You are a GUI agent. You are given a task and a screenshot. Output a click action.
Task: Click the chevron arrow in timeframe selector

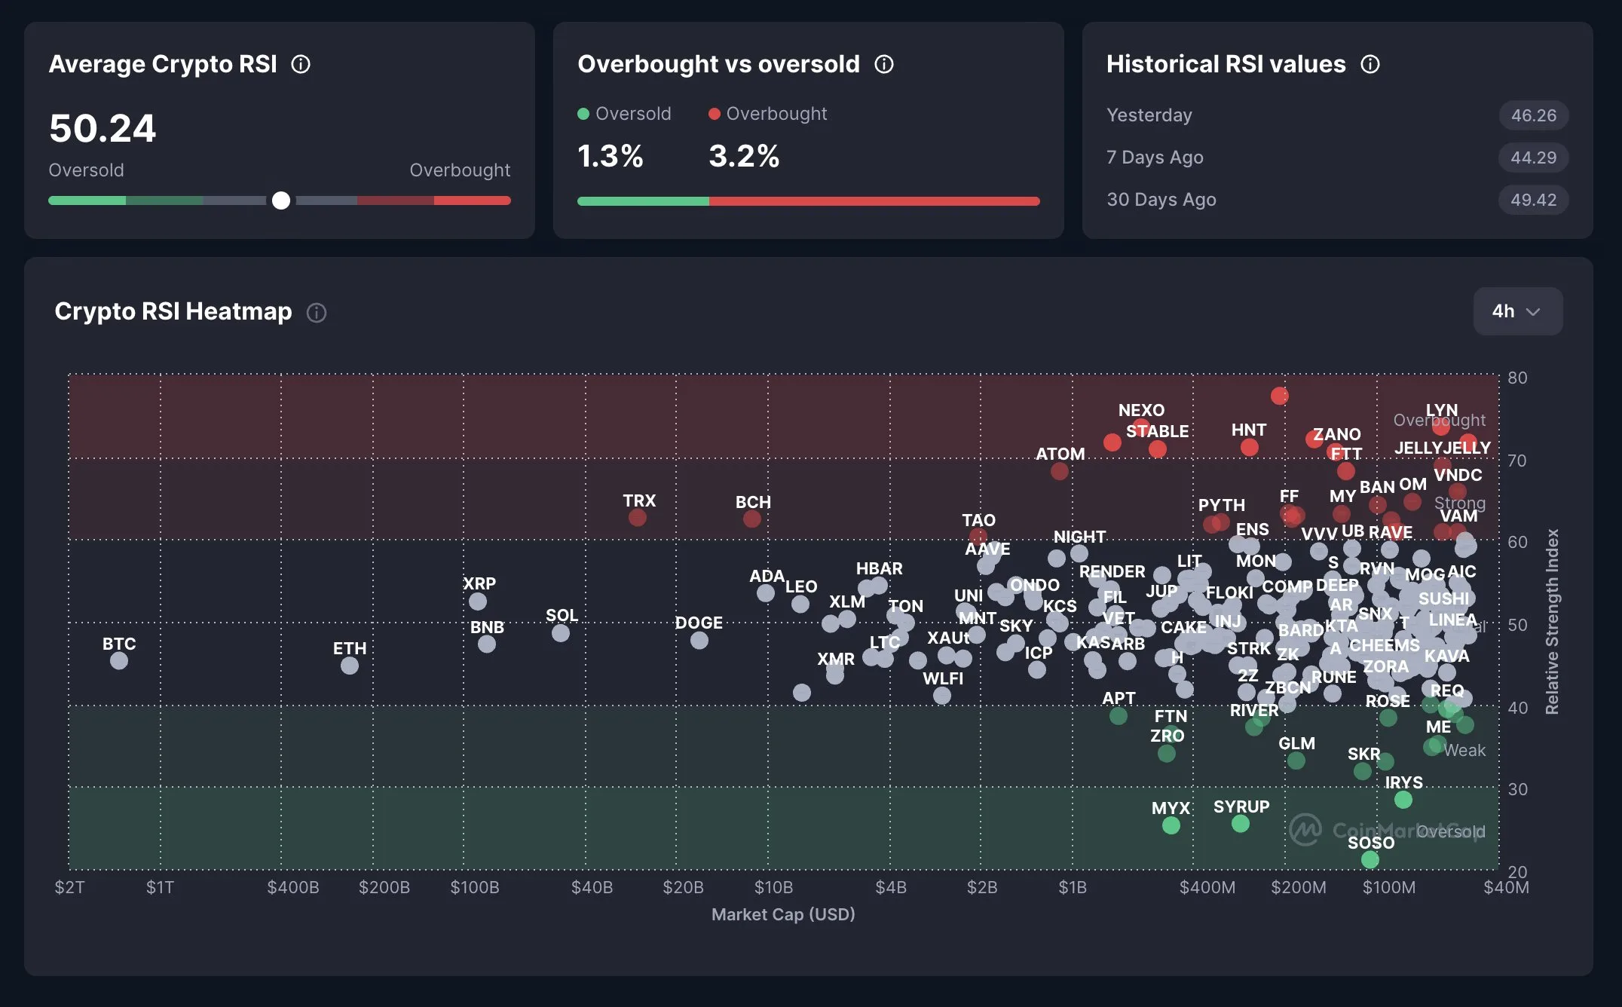[x=1533, y=312]
